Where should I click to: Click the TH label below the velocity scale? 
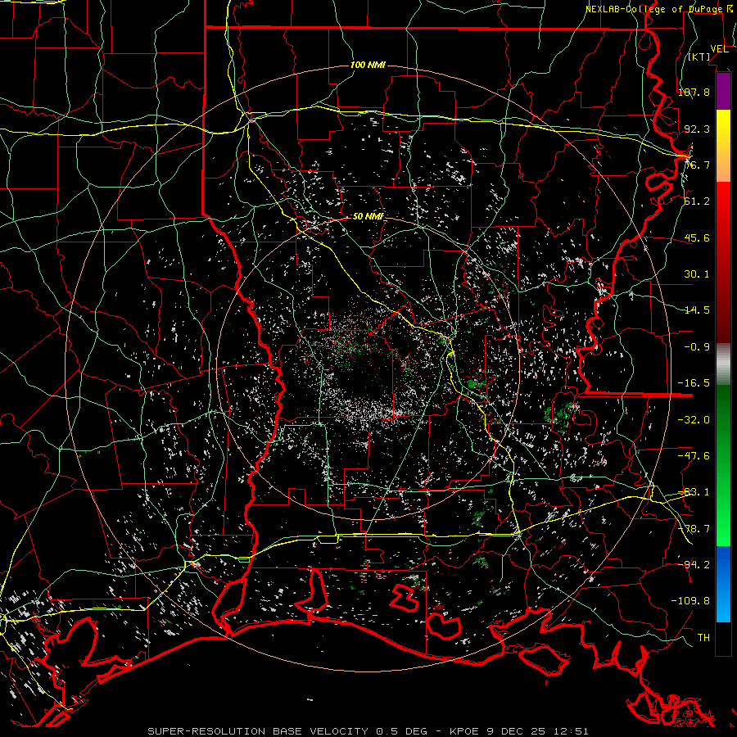pyautogui.click(x=703, y=638)
